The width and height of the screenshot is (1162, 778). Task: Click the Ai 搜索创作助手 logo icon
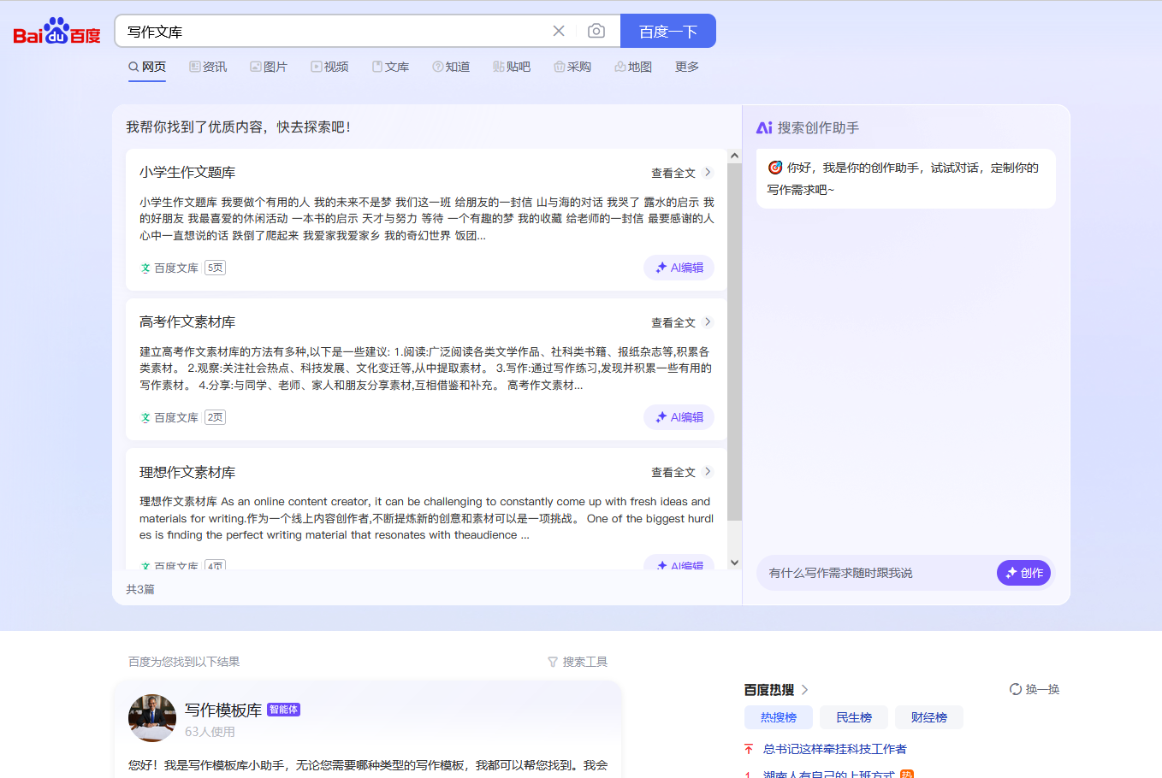click(764, 127)
